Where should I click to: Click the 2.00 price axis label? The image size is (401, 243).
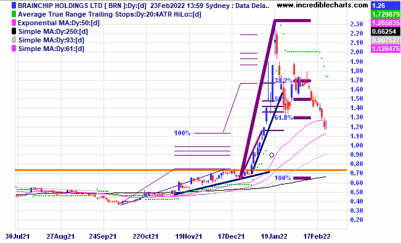[357, 52]
